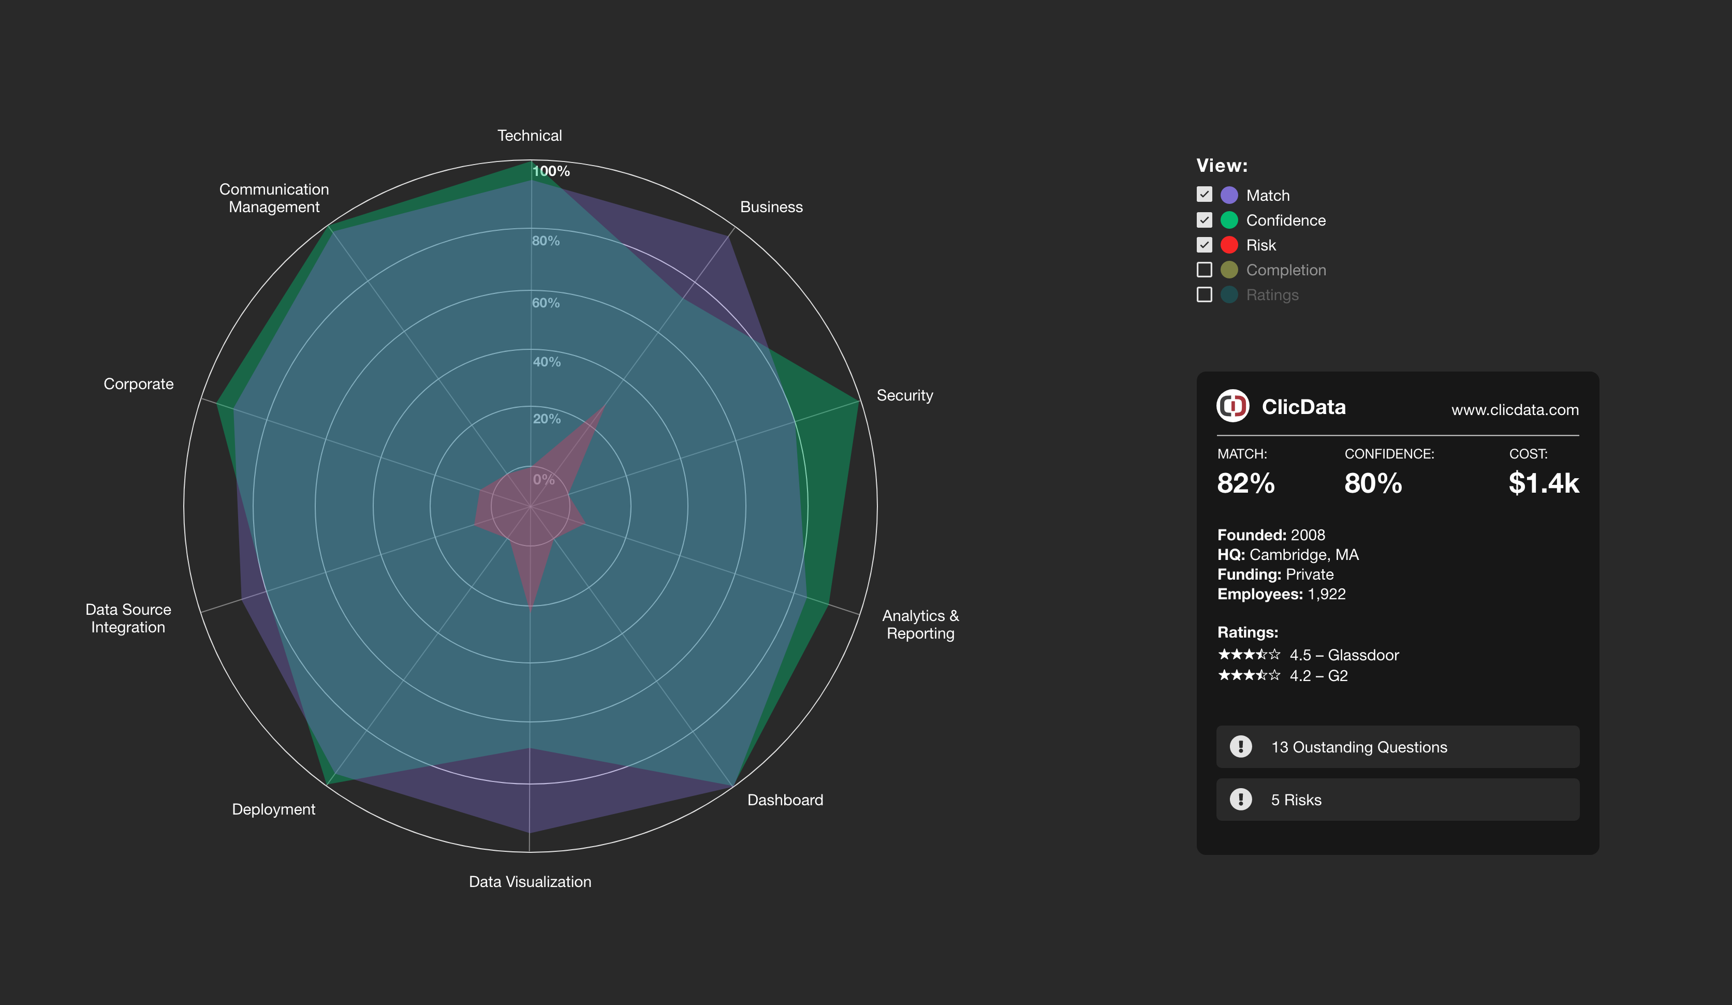Click the purple Match color dot
The image size is (1732, 1005).
(1229, 195)
